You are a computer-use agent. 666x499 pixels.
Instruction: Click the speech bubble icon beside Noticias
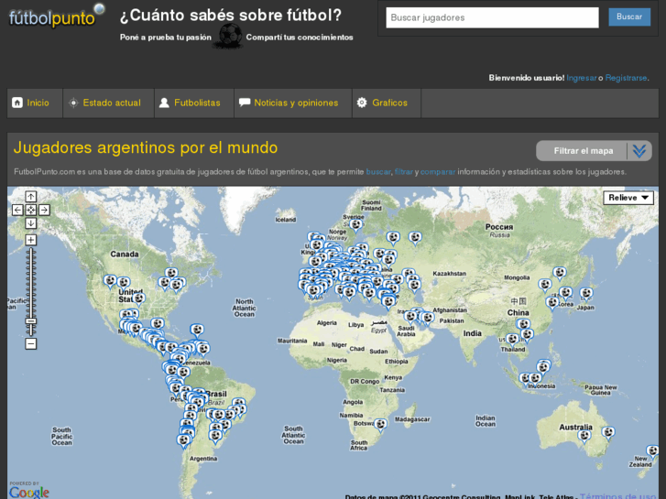click(x=245, y=103)
